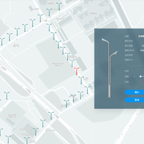144x144 pixels.
Task: Click the 路灯状态 label
Action: (129, 41)
